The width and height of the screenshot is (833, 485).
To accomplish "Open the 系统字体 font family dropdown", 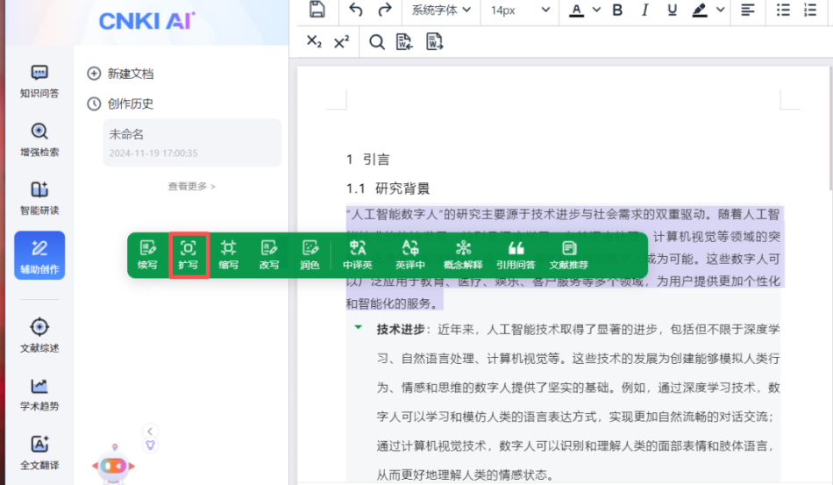I will [441, 11].
